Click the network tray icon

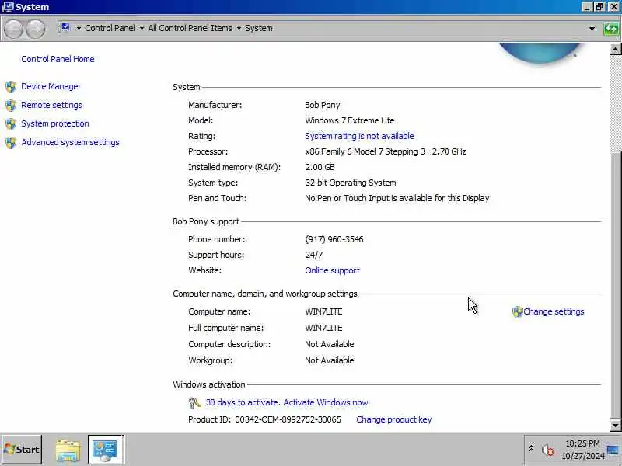[x=613, y=450]
